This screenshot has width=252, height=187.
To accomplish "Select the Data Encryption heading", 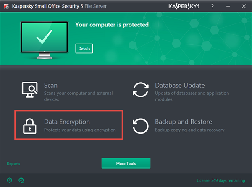I will click(x=67, y=122).
